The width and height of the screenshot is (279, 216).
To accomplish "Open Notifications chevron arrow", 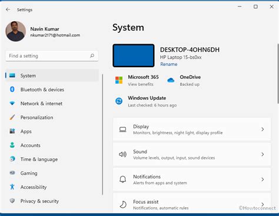I will click(263, 180).
